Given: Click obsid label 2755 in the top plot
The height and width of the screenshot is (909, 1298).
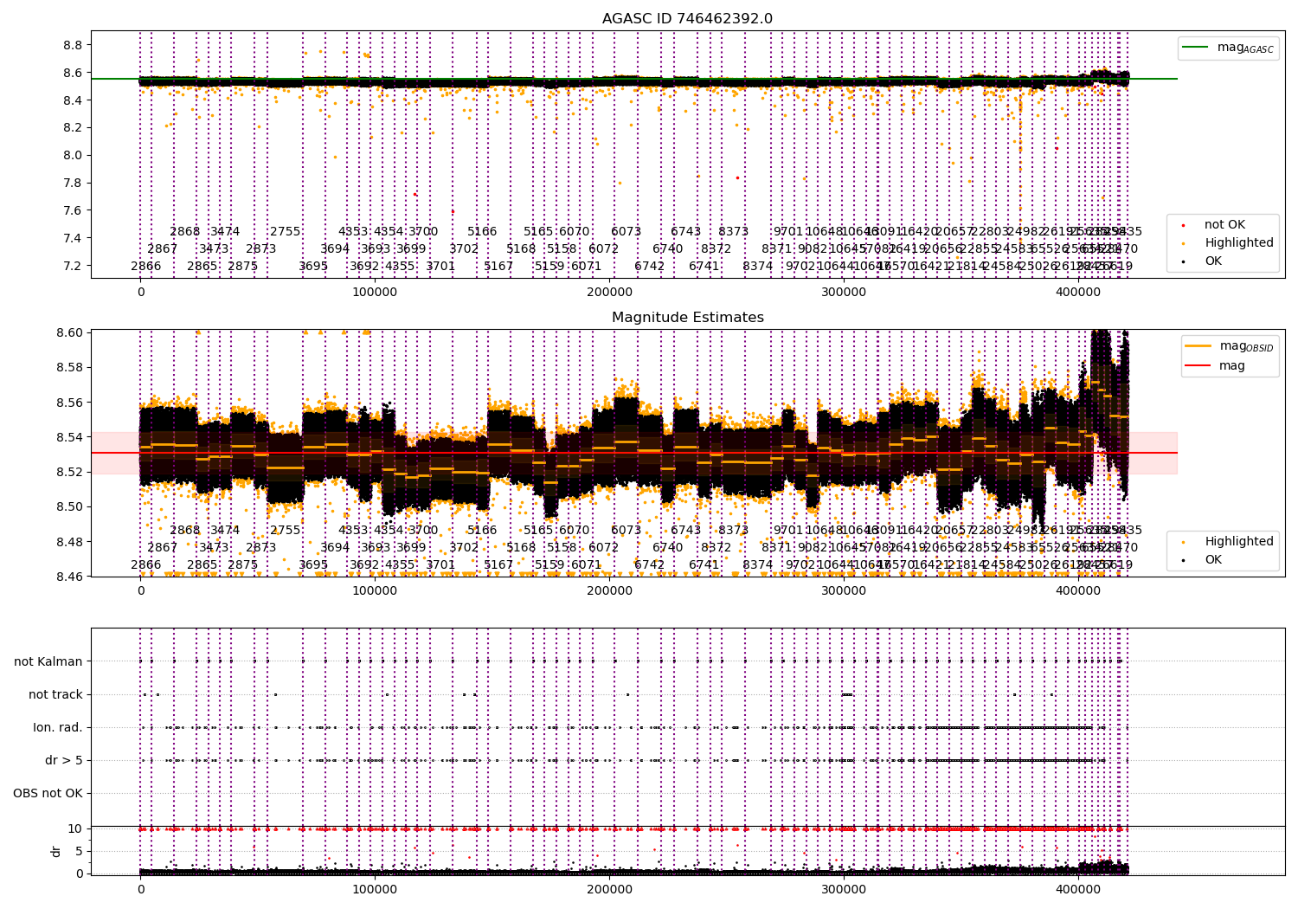Looking at the screenshot, I should click(x=286, y=231).
